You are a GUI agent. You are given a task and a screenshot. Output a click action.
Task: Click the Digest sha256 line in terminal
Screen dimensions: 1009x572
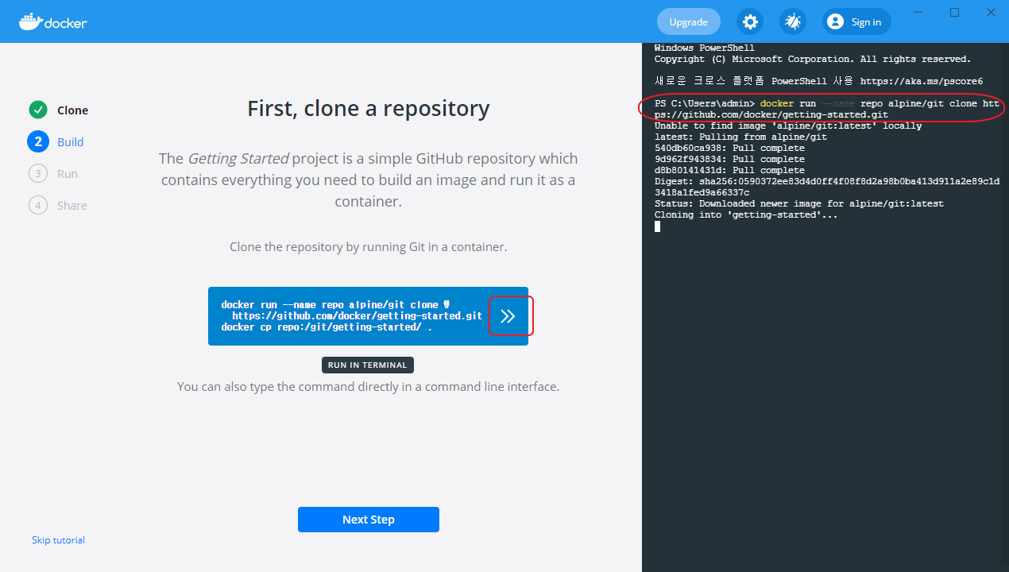(827, 187)
